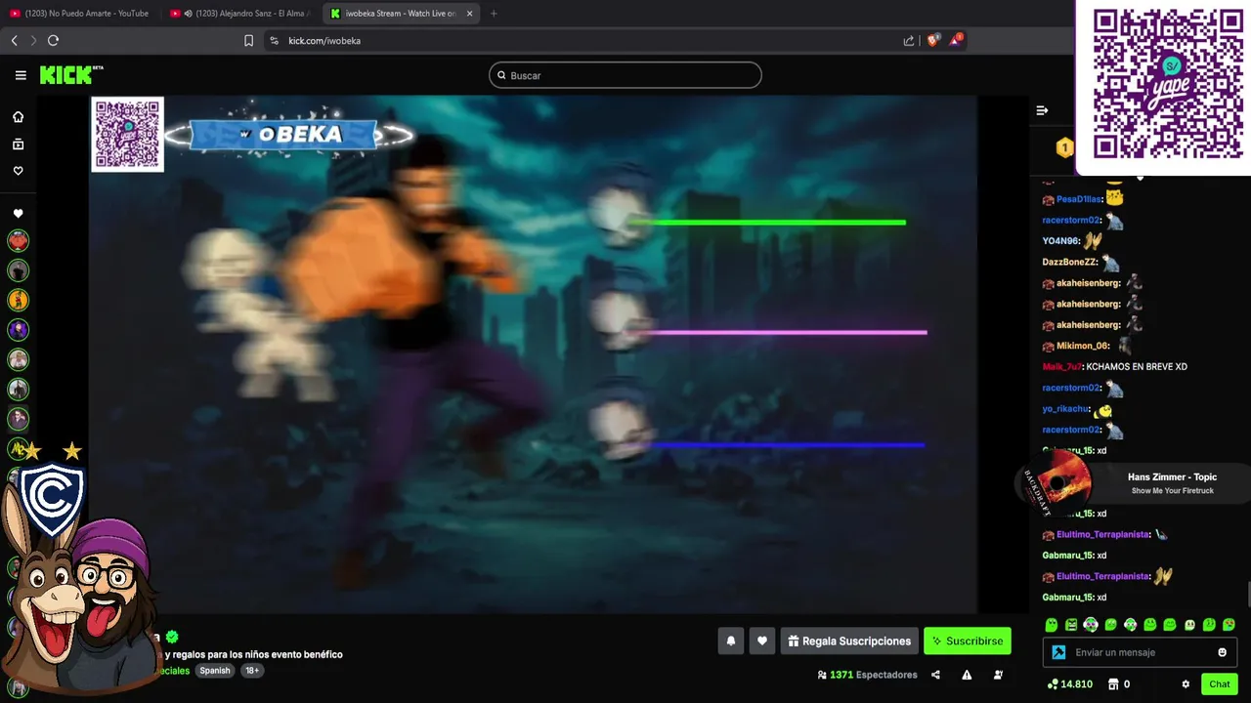1251x703 pixels.
Task: Reload the page
Action: click(x=53, y=40)
